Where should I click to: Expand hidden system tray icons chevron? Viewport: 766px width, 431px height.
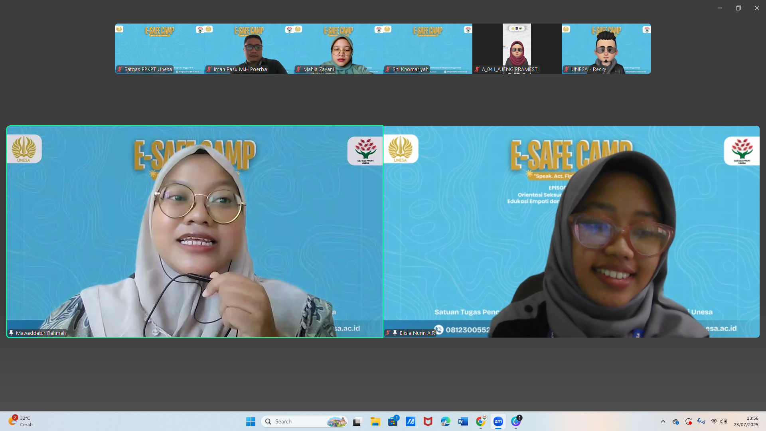click(x=663, y=421)
